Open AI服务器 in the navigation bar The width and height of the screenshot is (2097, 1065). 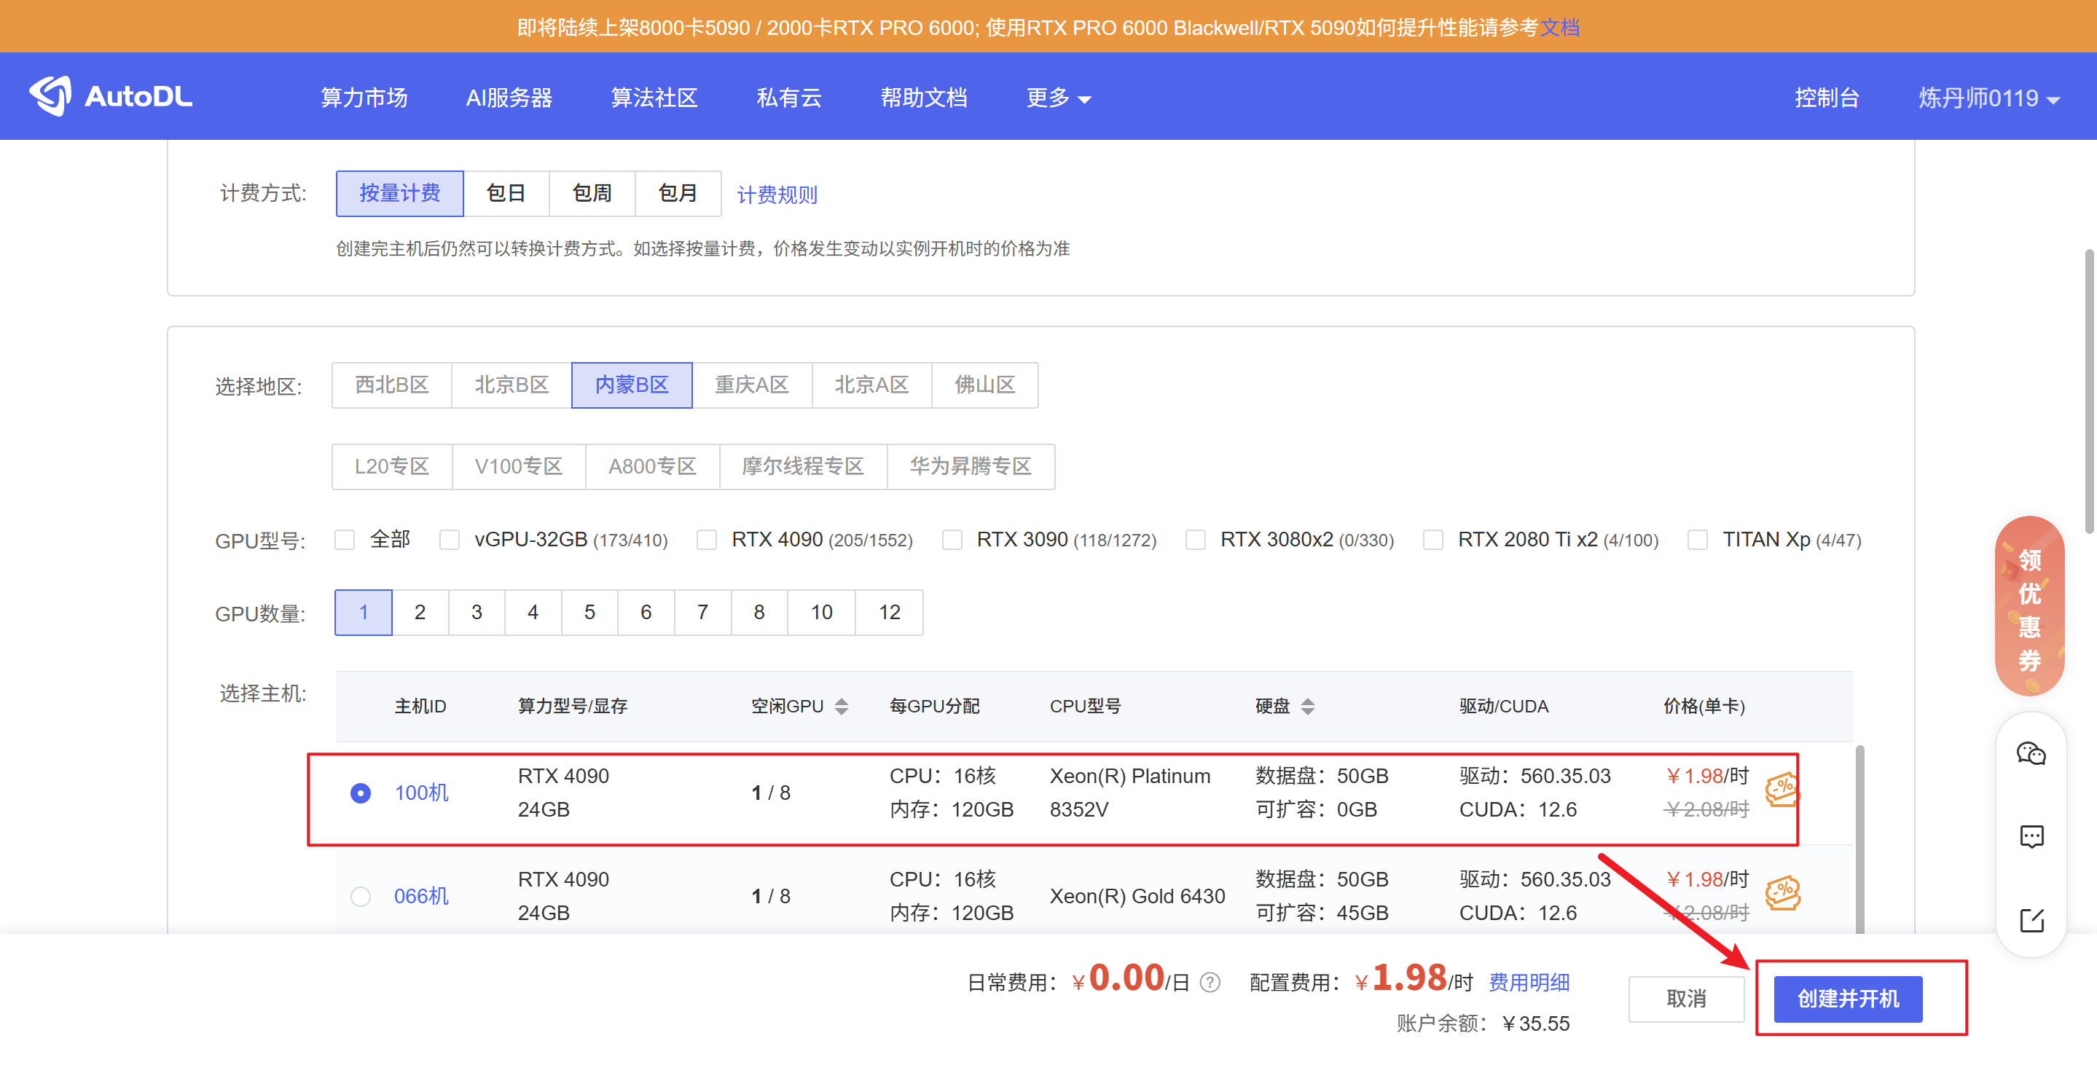[x=509, y=98]
